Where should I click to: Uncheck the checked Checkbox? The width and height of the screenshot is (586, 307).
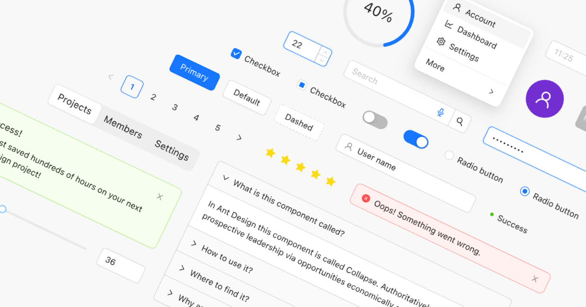point(236,53)
